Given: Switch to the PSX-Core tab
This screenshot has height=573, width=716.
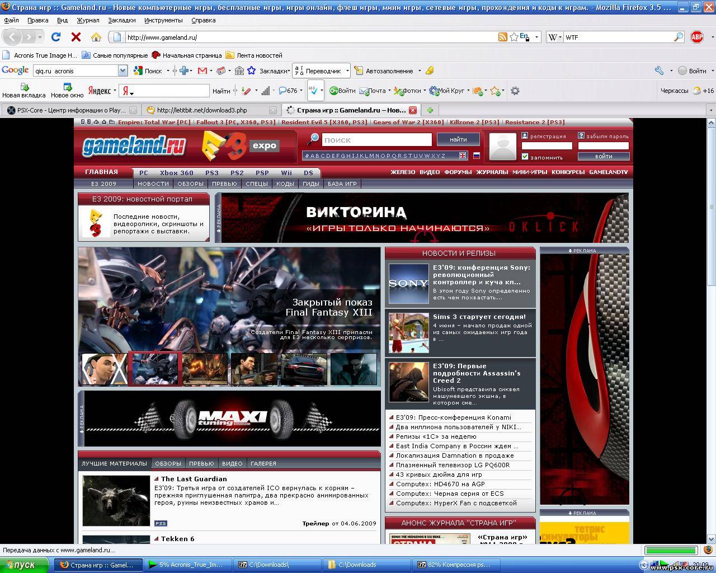Looking at the screenshot, I should click(71, 110).
